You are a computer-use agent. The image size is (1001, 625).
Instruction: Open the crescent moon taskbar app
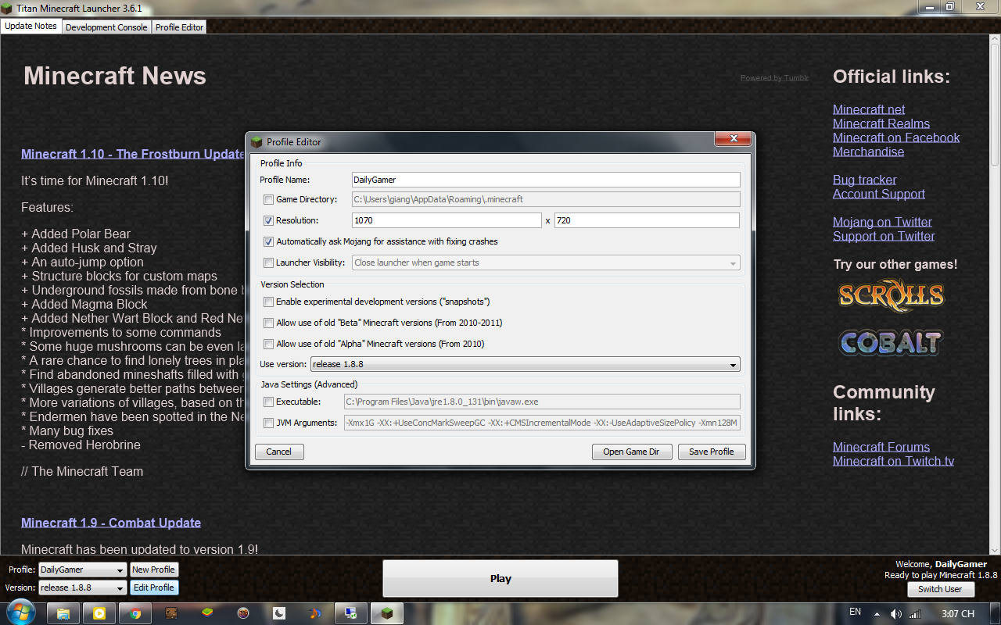point(279,613)
